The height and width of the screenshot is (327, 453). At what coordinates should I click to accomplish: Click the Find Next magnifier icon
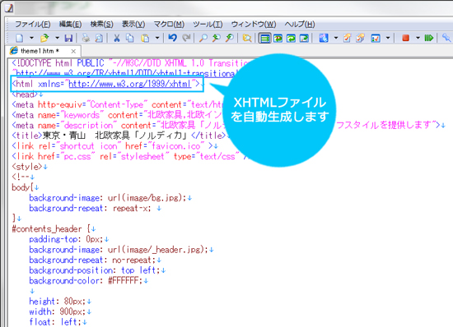coord(216,38)
